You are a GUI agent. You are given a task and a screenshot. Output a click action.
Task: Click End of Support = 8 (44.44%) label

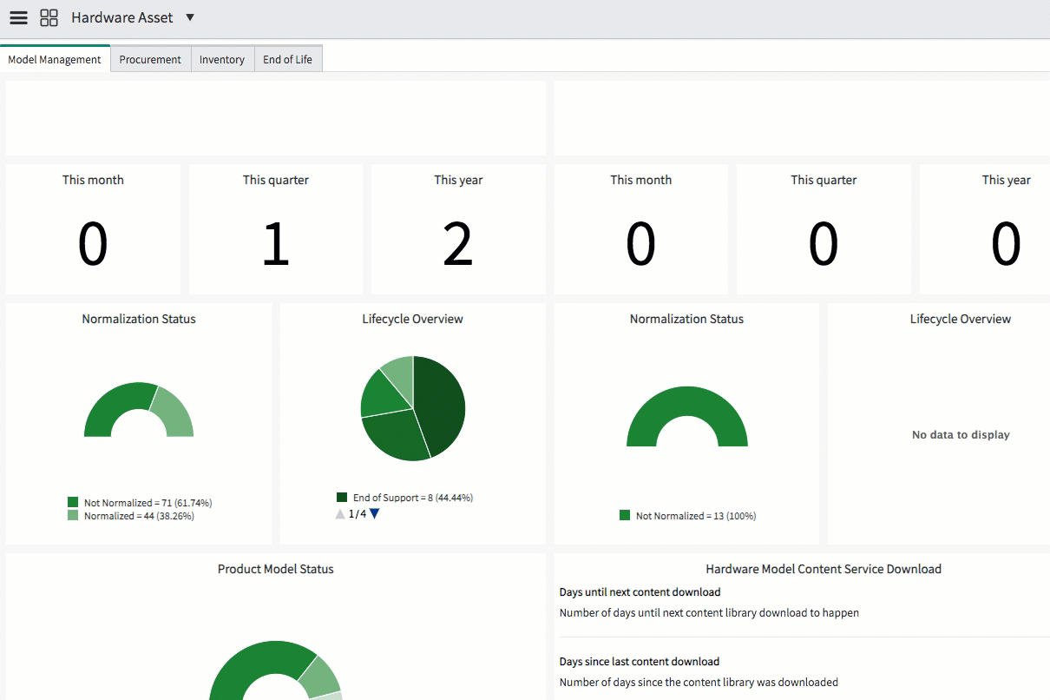click(x=413, y=498)
